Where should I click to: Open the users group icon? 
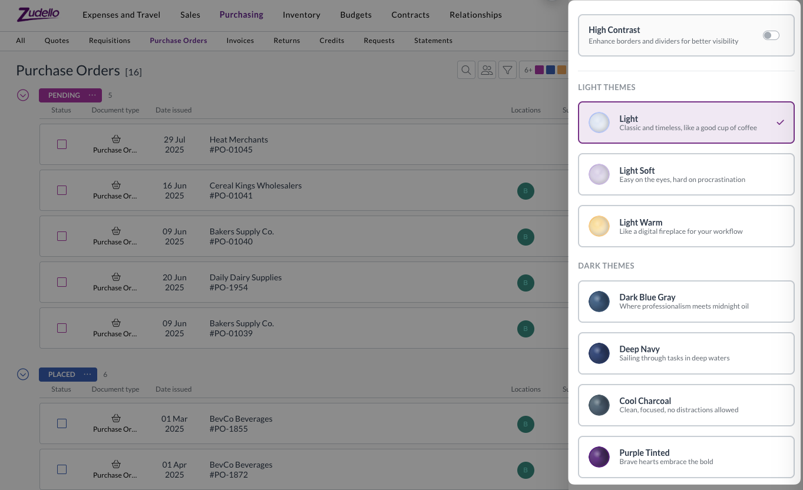point(487,70)
